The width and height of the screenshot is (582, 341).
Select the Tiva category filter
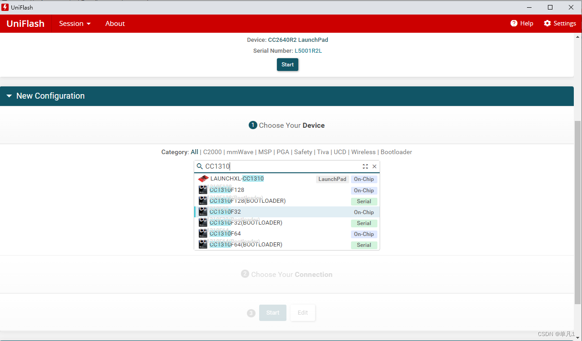point(323,152)
